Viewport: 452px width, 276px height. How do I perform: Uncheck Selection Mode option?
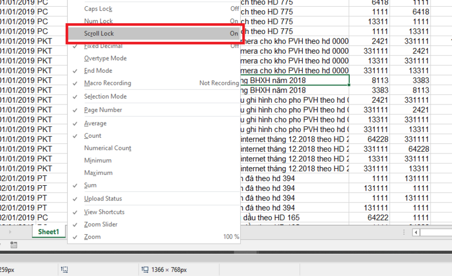[x=154, y=97]
